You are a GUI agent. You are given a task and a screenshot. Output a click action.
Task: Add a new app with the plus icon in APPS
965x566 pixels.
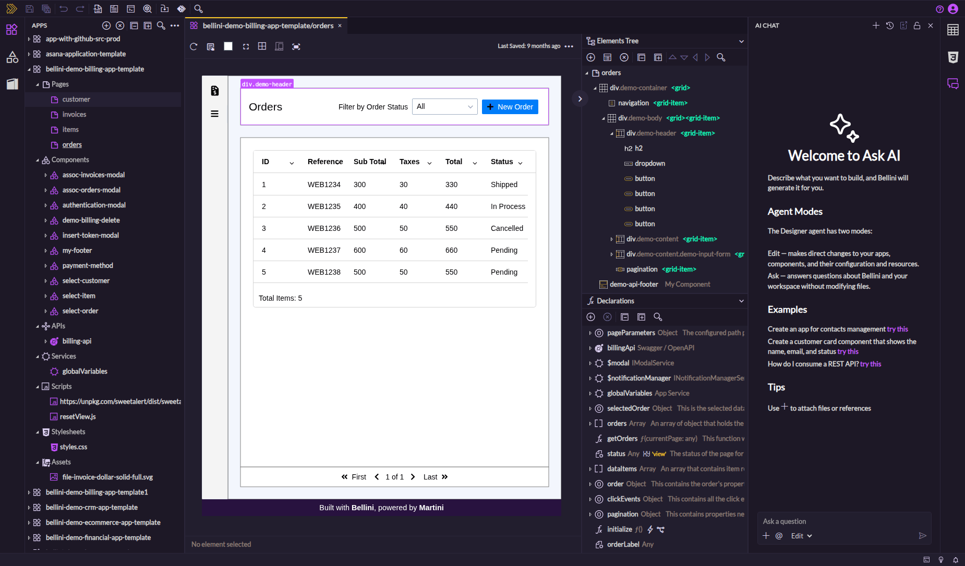click(x=106, y=26)
